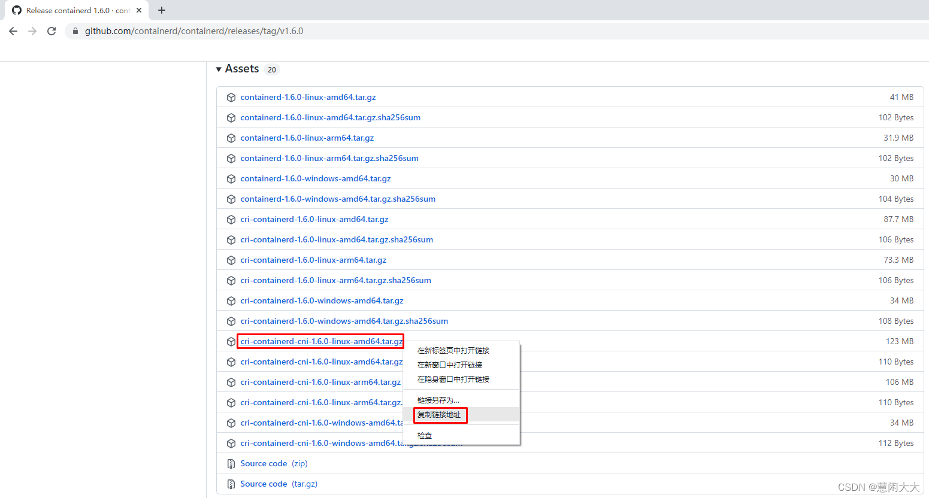Choose 复制链接地址 to copy the link
Image resolution: width=929 pixels, height=498 pixels.
click(440, 414)
